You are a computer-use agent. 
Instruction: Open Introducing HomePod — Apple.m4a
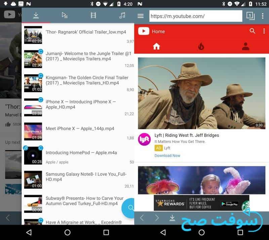point(78,156)
